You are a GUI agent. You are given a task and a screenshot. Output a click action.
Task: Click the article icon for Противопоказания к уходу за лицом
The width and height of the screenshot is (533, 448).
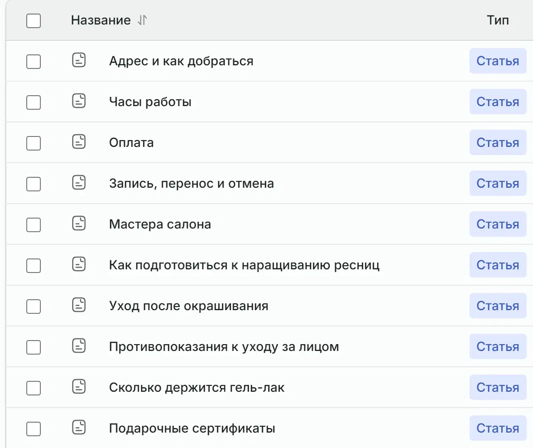coord(79,346)
